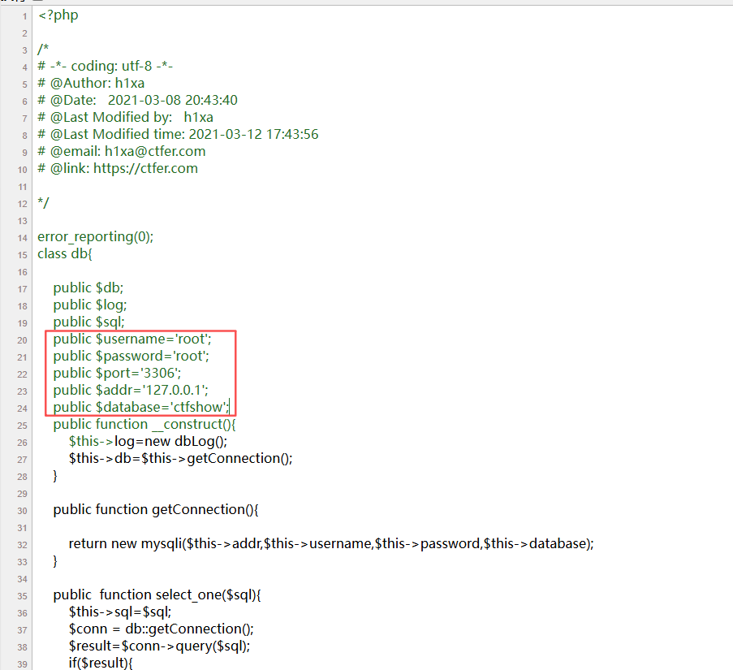Click the 'return new mysqli(...)' statement
The image size is (733, 670).
coord(331,544)
